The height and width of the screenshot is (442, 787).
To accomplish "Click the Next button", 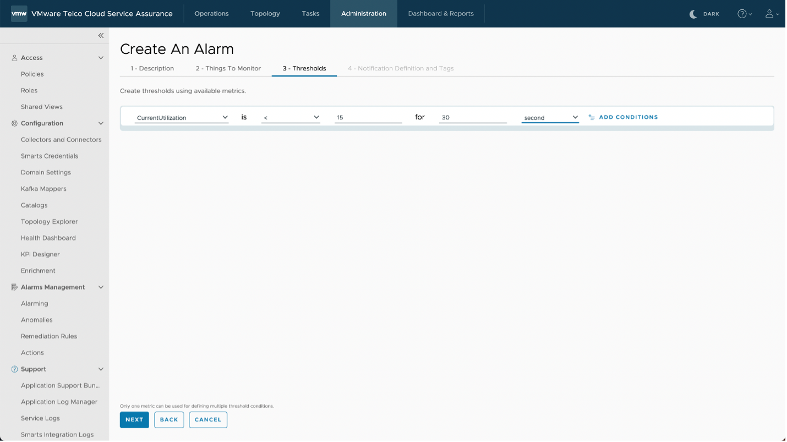I will [134, 420].
